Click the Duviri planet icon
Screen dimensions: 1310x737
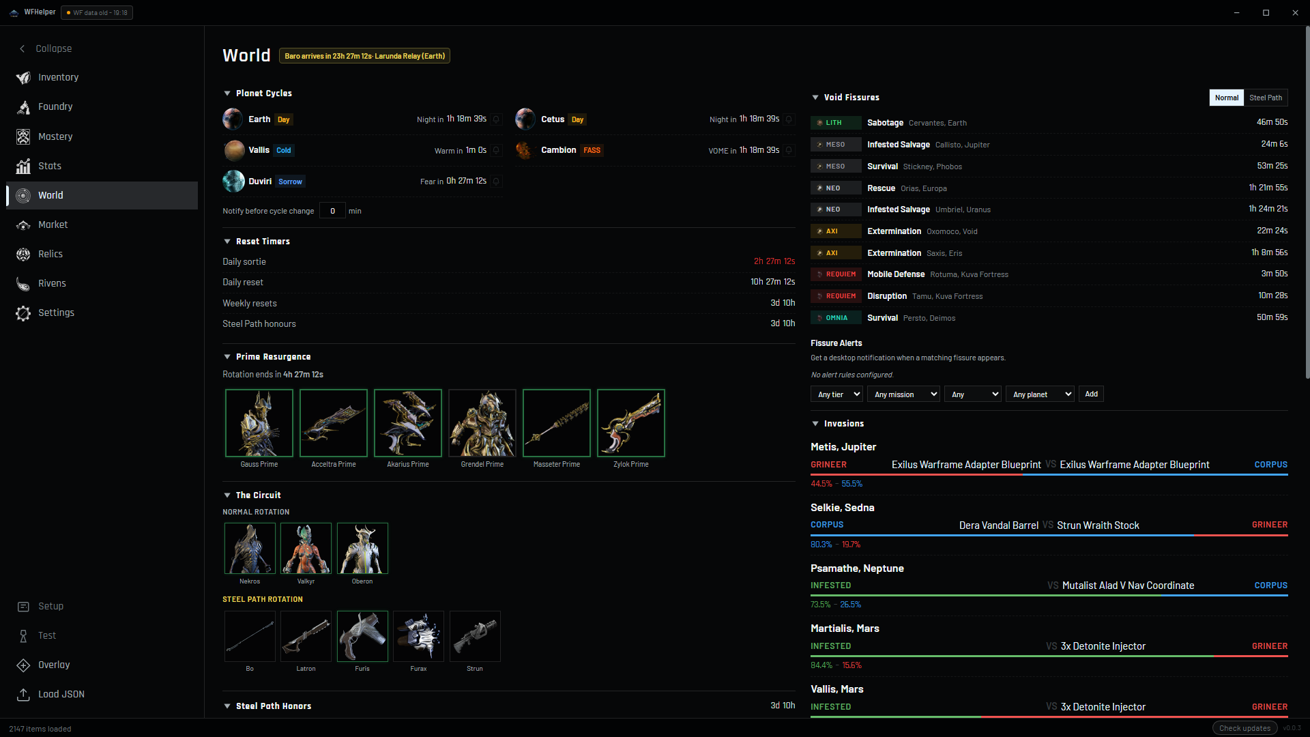tap(233, 181)
